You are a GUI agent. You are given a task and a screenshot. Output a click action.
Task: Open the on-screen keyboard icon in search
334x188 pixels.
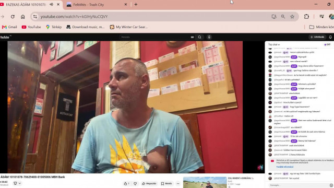pyautogui.click(x=193, y=37)
